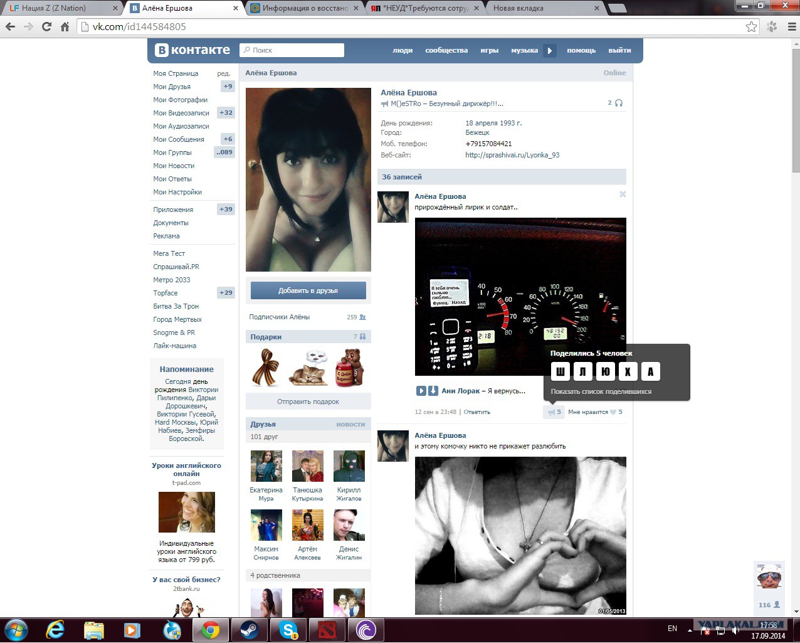Open the heart-hands post image
800x643 pixels.
coord(520,536)
